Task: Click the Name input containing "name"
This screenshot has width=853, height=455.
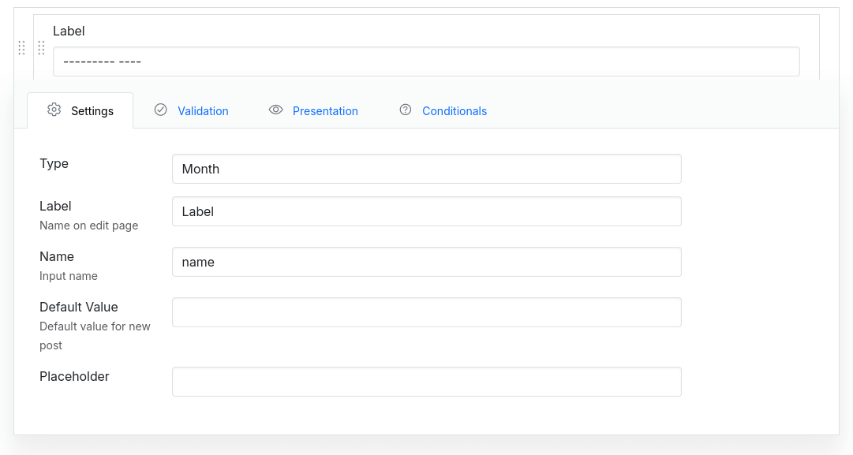Action: [x=426, y=262]
